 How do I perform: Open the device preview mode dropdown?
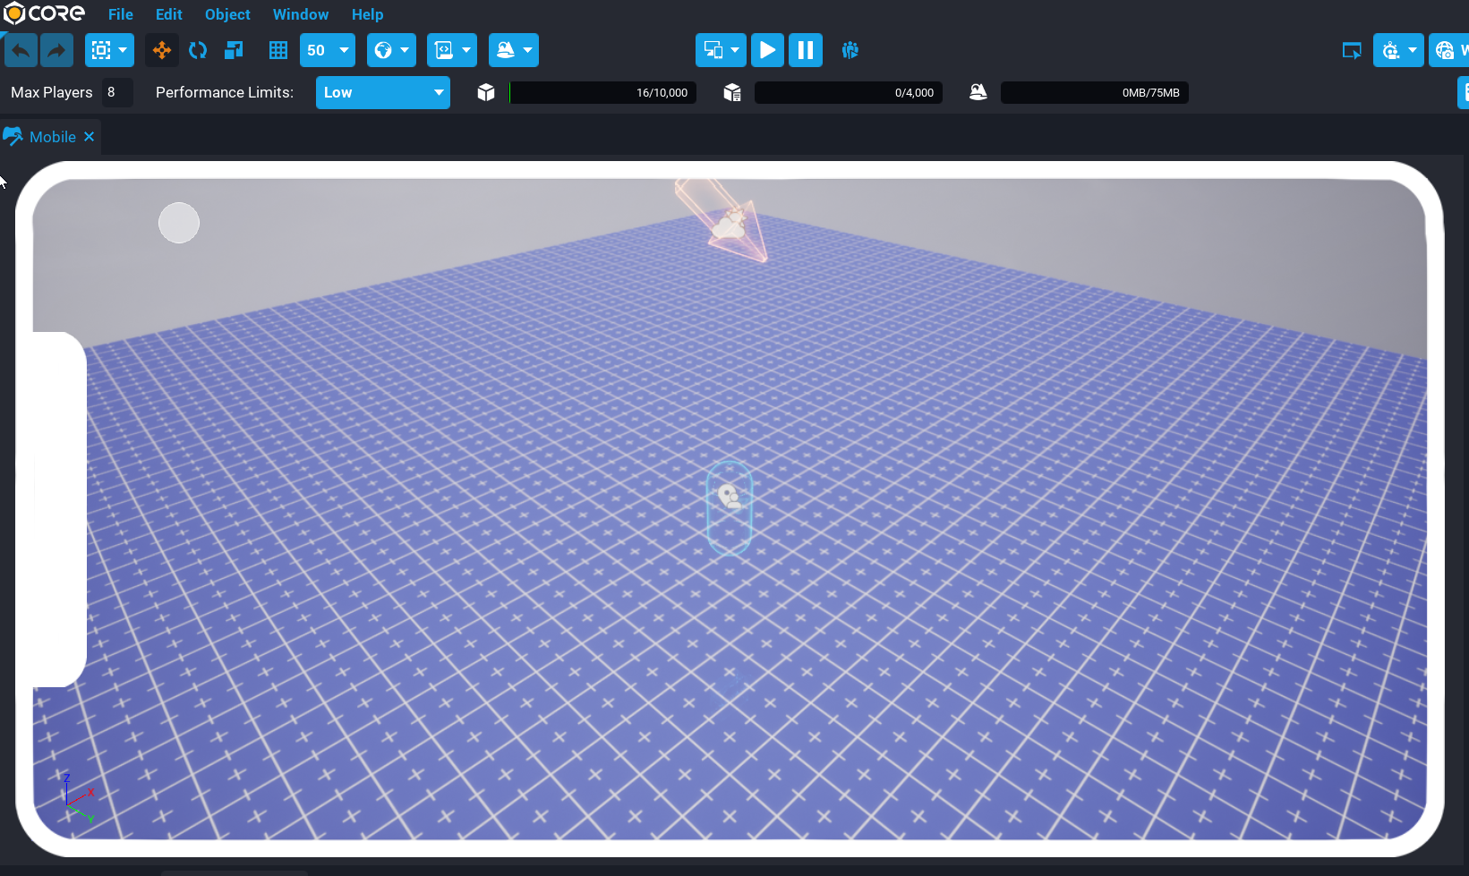[x=721, y=50]
